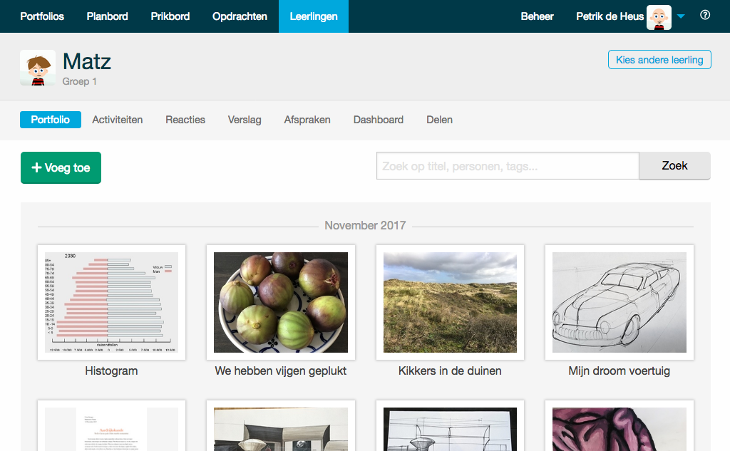This screenshot has width=730, height=451.
Task: View the Dashboard tab
Action: click(x=378, y=120)
